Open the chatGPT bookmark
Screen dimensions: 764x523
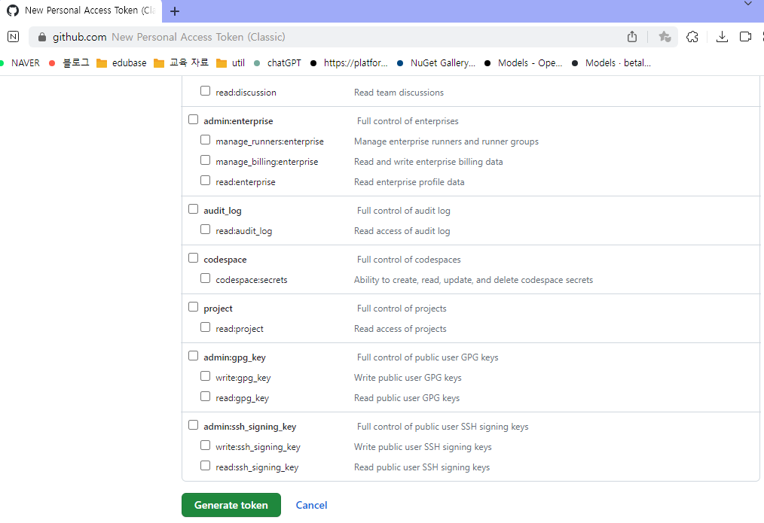pyautogui.click(x=277, y=62)
